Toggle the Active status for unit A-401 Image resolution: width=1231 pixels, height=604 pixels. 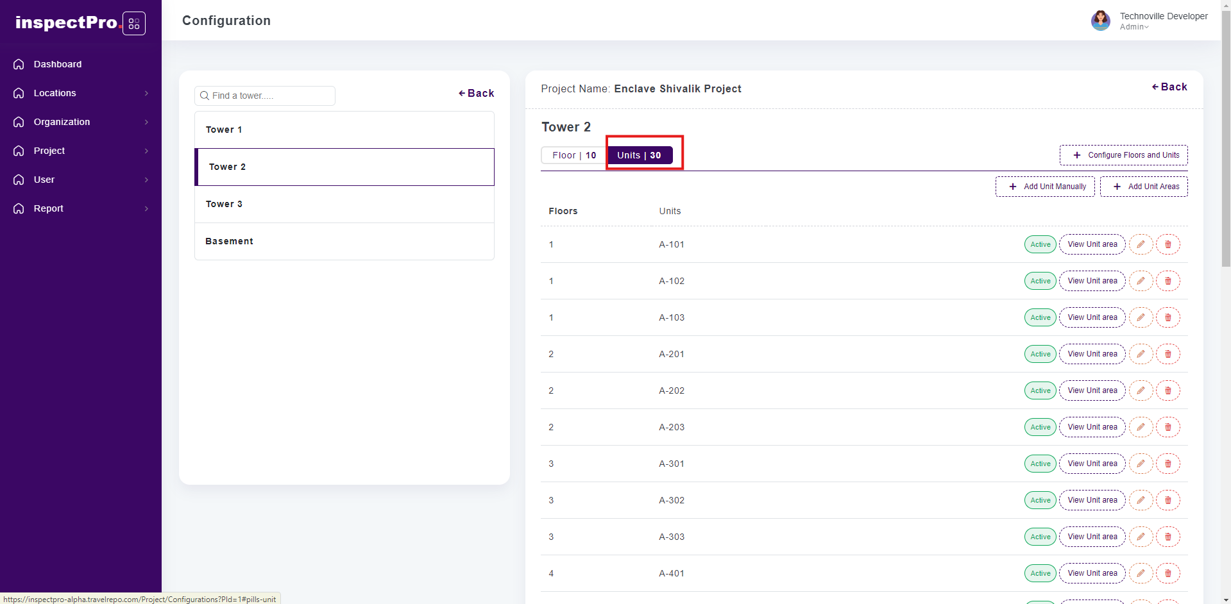(1040, 573)
